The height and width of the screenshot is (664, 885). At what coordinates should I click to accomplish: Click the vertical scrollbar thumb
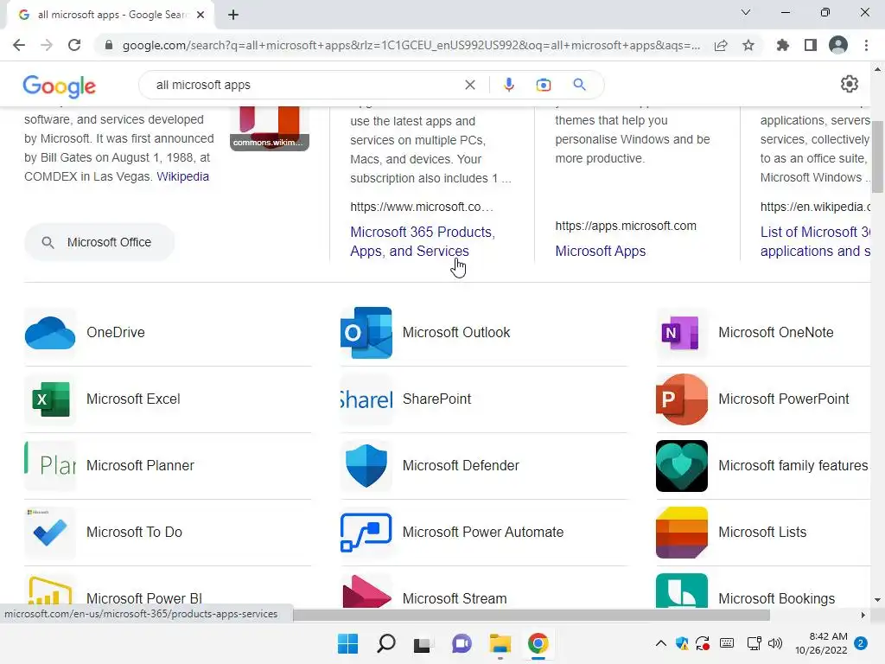click(877, 156)
